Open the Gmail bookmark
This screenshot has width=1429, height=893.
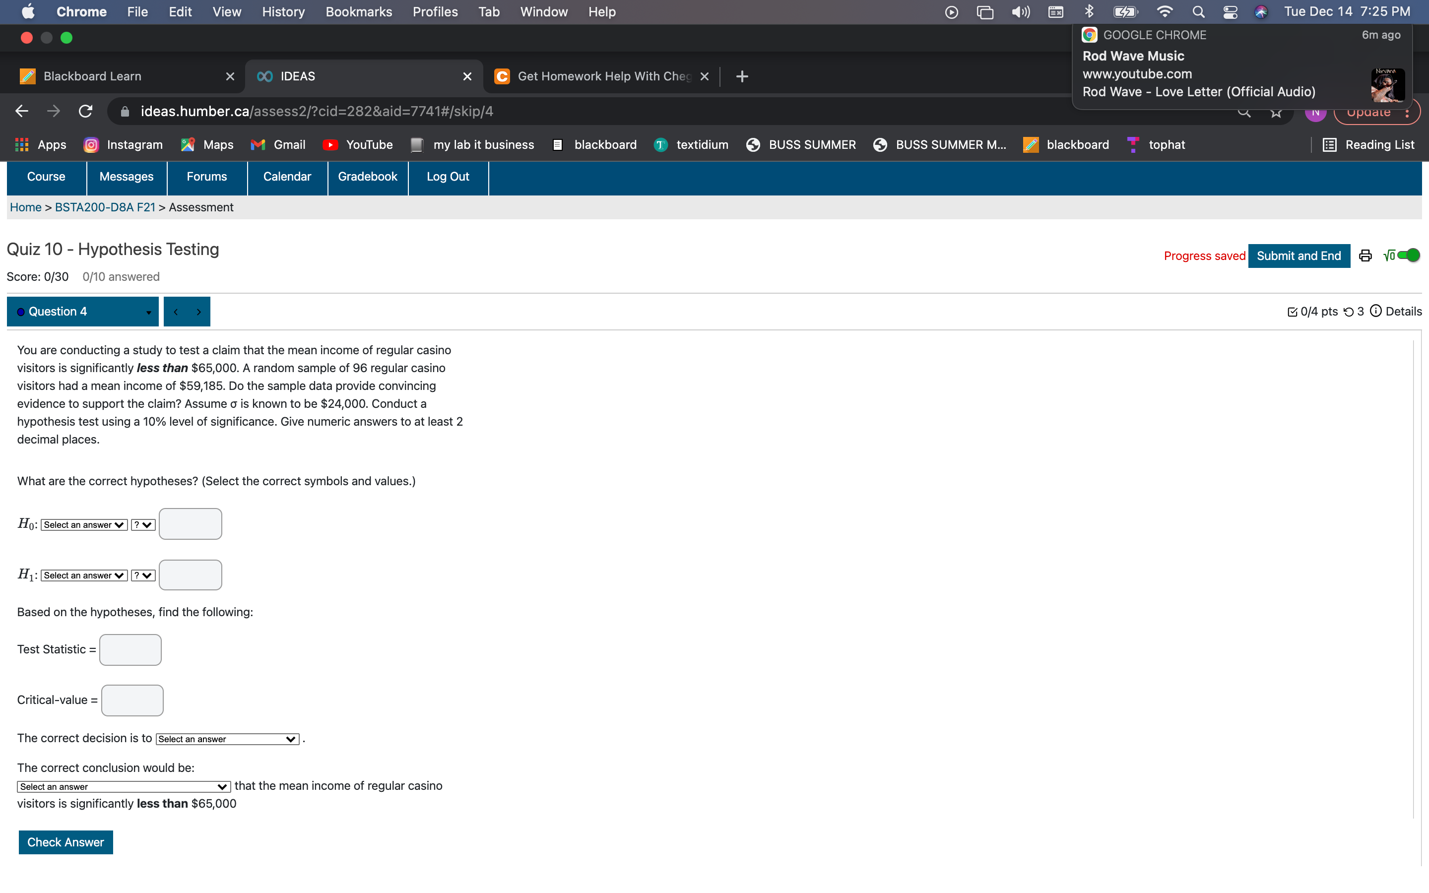click(277, 145)
